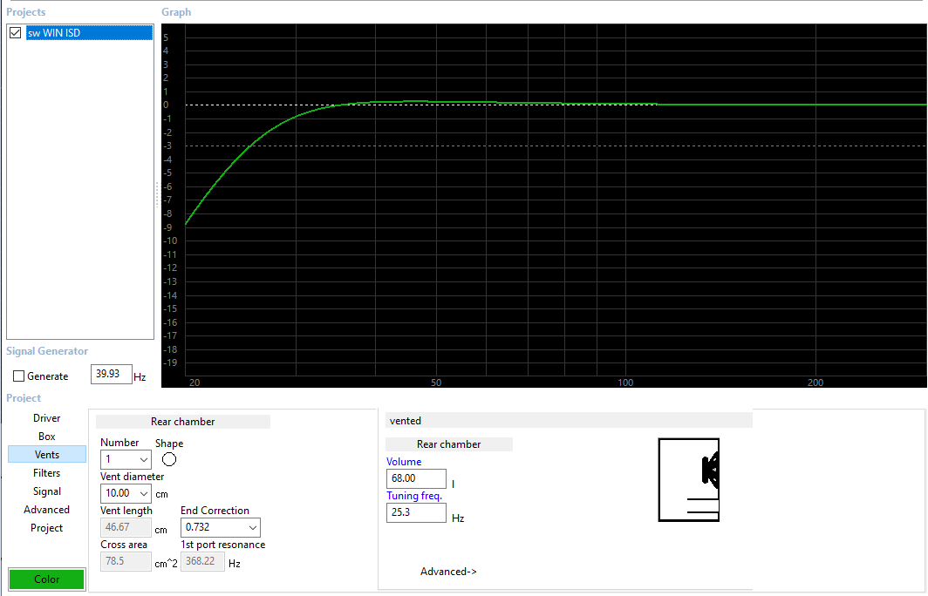
Task: Uncheck the sw WIN ISD project checkbox
Action: (16, 32)
